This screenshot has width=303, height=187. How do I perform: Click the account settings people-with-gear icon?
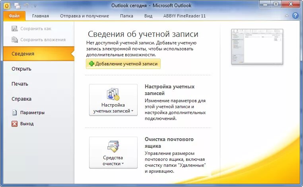point(113,94)
